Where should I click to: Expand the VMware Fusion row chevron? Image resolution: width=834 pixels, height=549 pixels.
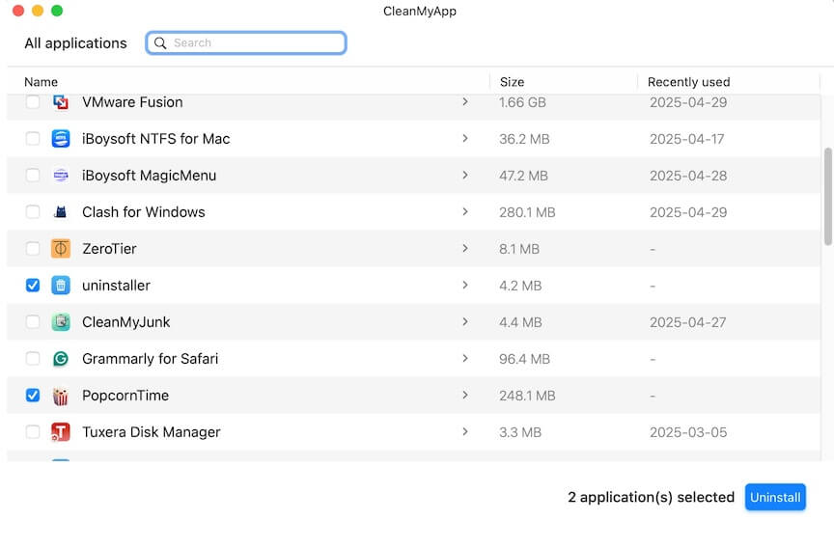(464, 102)
